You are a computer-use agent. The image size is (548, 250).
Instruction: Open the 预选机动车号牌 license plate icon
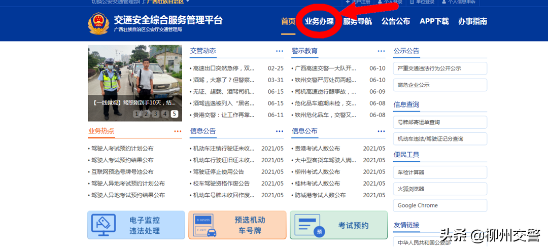205,225
